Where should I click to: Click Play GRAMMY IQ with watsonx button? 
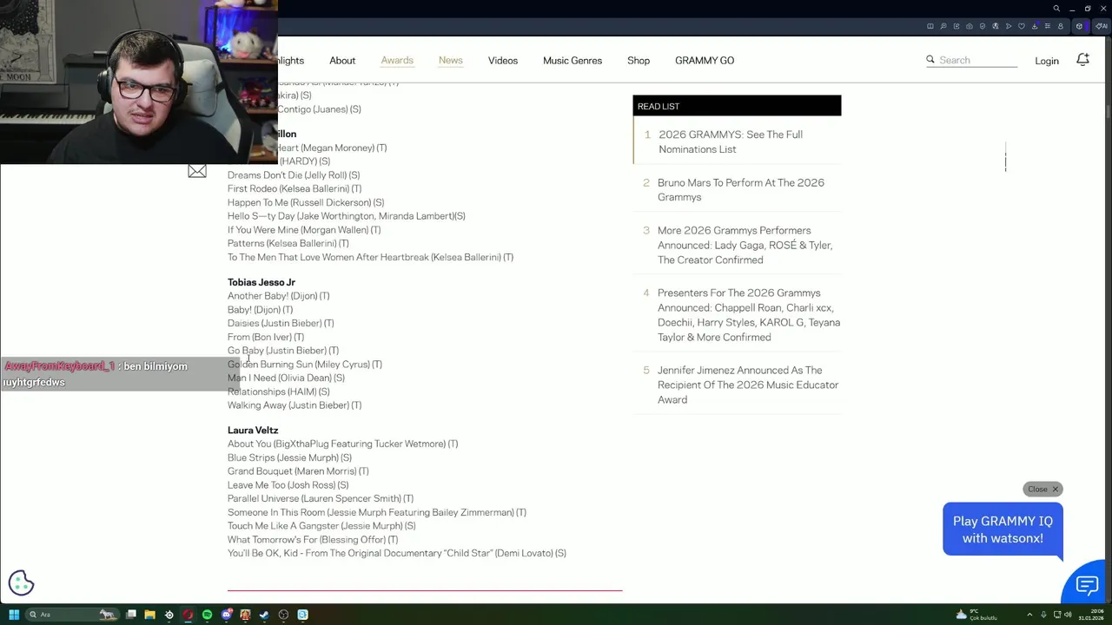[x=1003, y=530]
